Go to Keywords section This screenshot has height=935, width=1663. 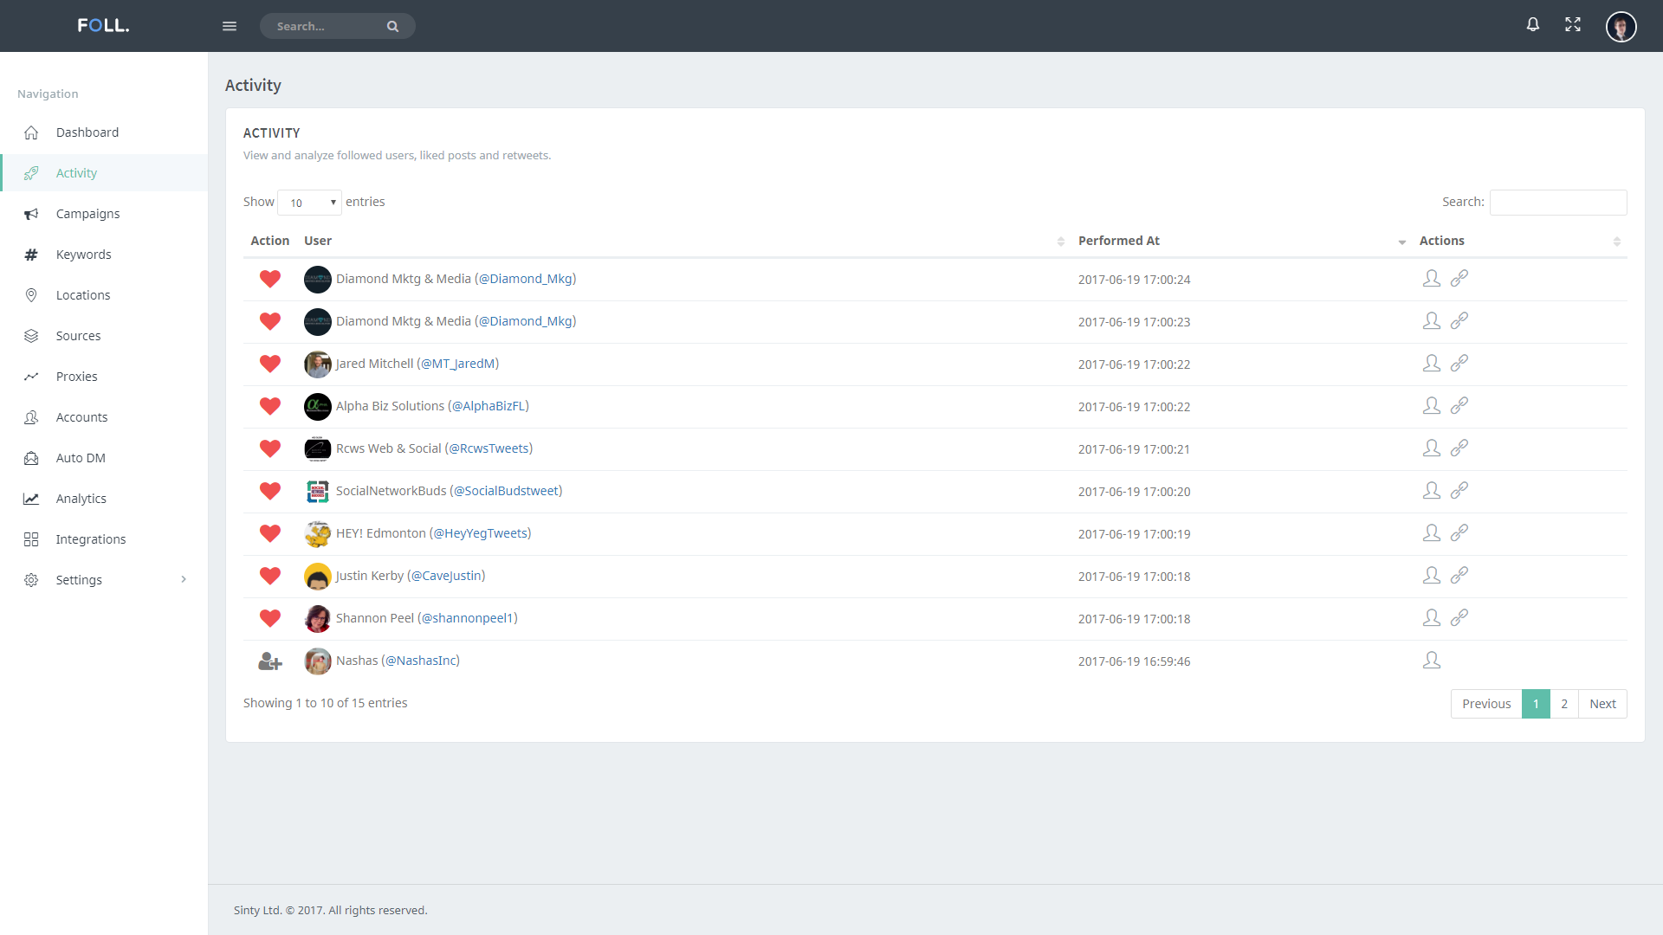[104, 255]
